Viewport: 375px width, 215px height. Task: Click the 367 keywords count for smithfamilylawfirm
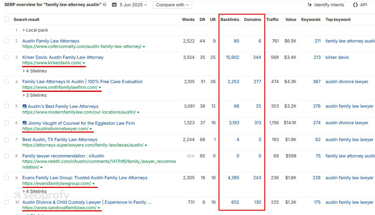click(x=317, y=82)
